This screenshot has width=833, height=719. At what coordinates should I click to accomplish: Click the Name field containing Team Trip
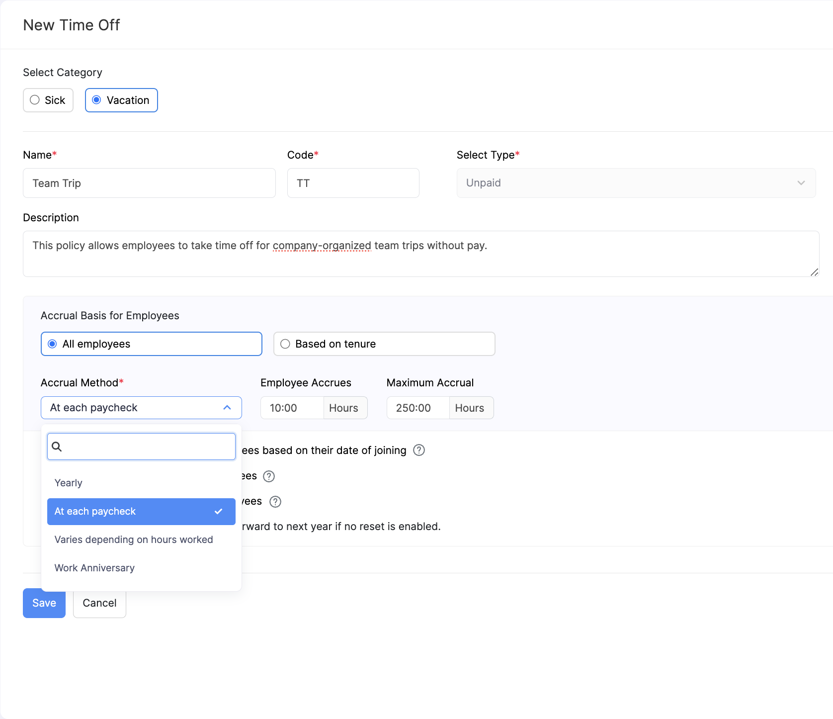pos(149,183)
